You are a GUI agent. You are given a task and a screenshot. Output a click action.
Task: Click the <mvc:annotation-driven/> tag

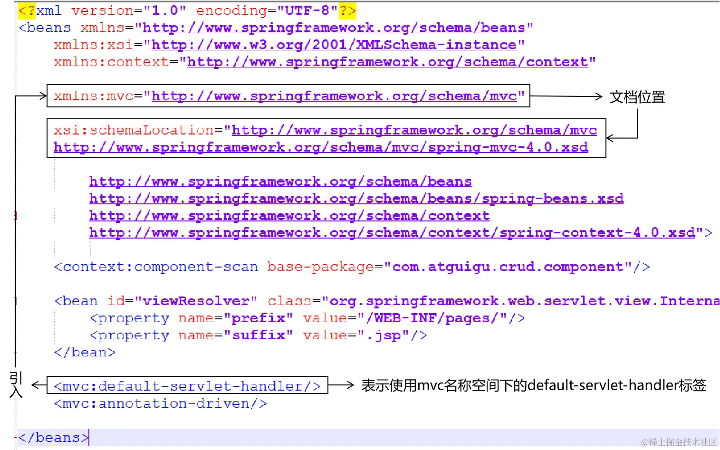(x=160, y=404)
